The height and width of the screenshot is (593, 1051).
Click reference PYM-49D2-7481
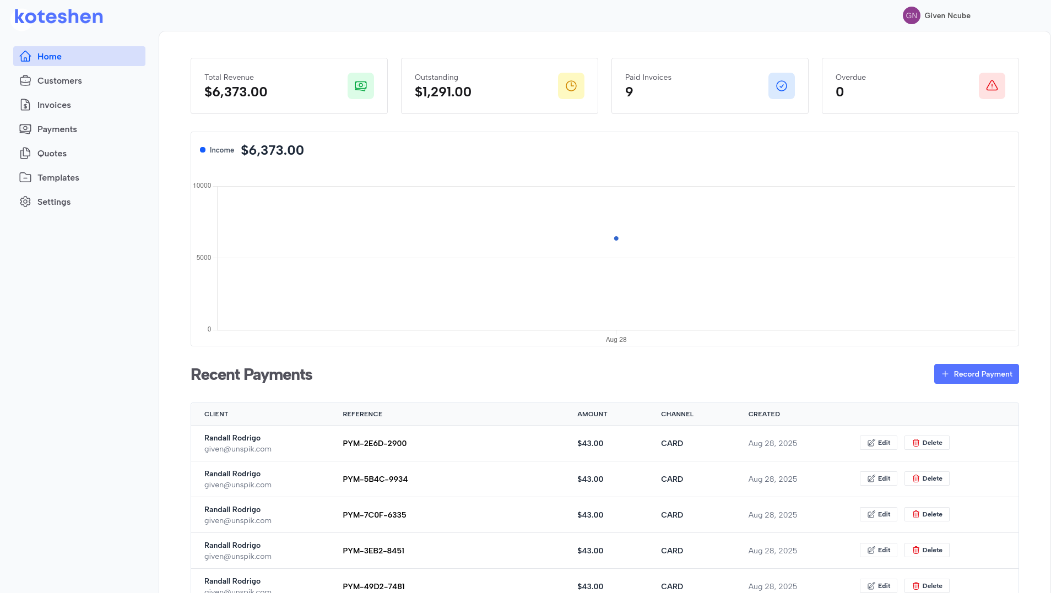[x=373, y=586]
